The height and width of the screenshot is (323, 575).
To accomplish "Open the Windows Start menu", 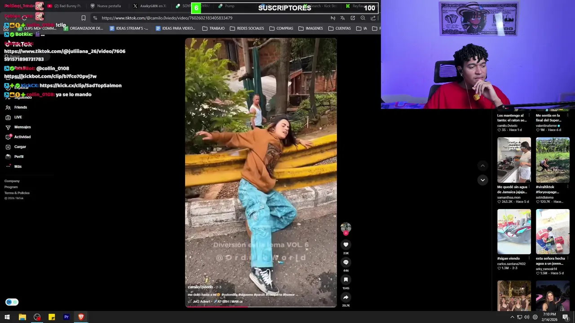I will pyautogui.click(x=7, y=317).
